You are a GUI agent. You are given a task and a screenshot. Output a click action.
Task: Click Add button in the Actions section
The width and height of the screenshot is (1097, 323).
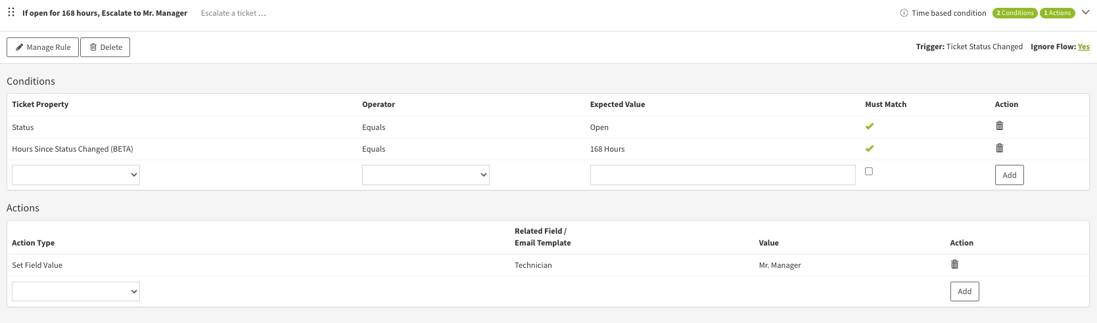coord(964,291)
